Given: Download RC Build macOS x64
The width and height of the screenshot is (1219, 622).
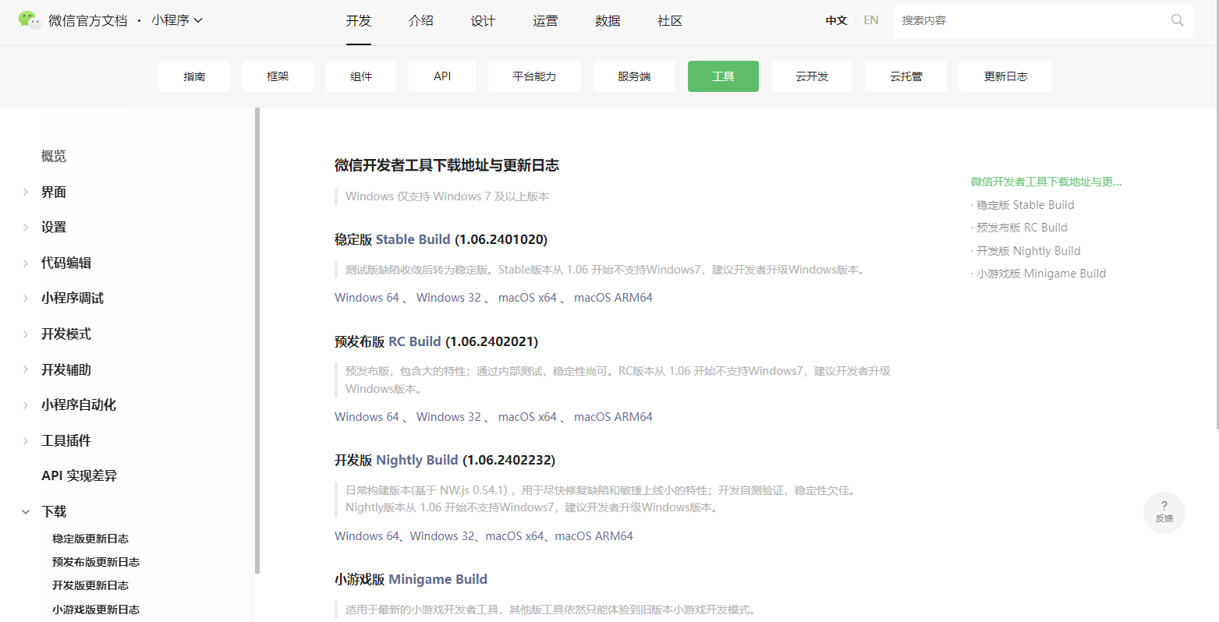Looking at the screenshot, I should tap(528, 417).
